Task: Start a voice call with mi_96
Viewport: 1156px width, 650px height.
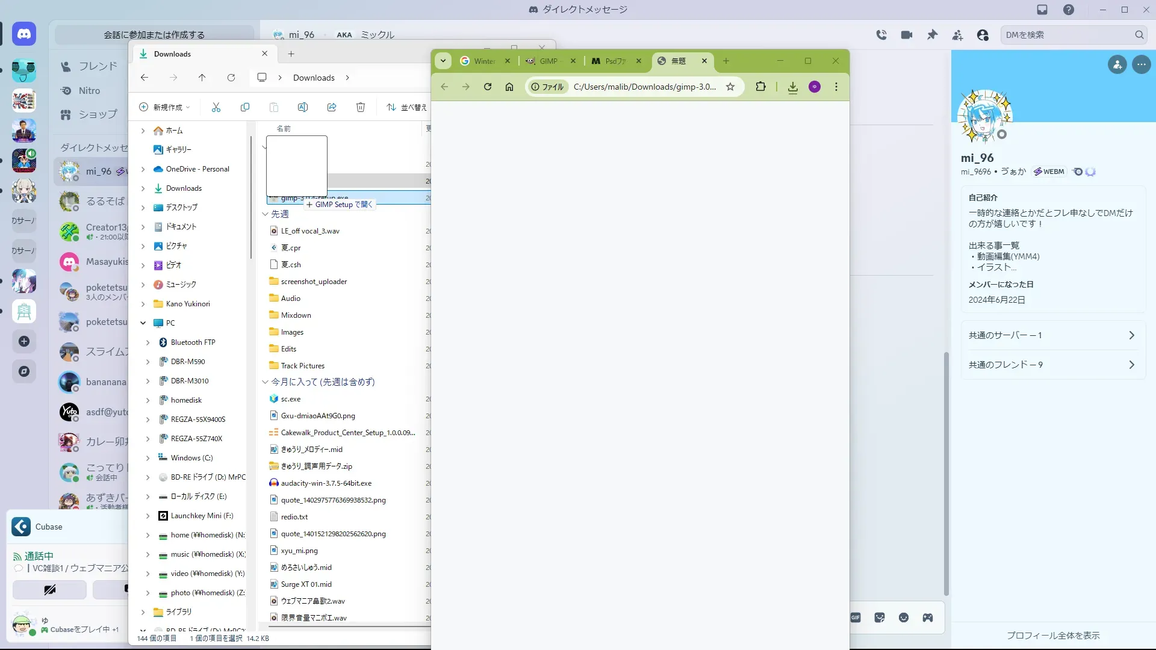Action: (881, 35)
